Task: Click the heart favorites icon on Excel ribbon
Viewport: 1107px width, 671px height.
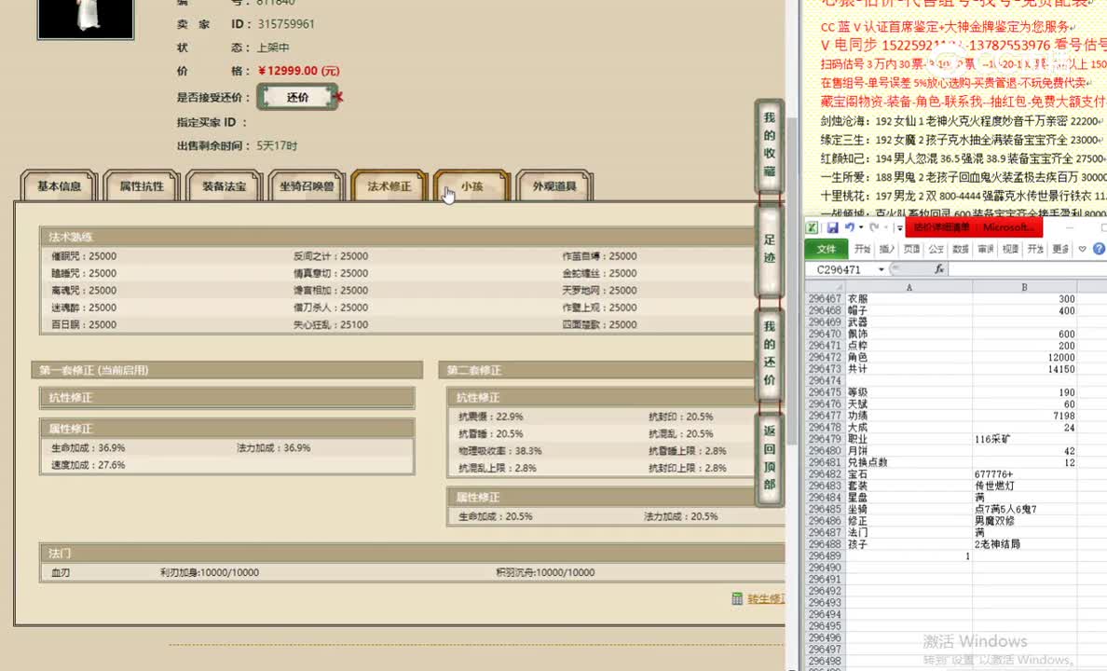Action: tap(1082, 248)
